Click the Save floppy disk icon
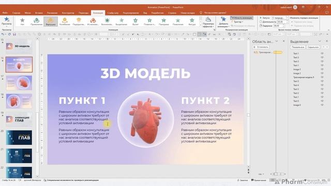 (x=14, y=34)
